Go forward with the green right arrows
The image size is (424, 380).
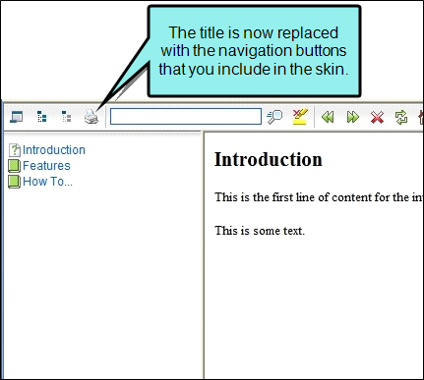[x=353, y=117]
